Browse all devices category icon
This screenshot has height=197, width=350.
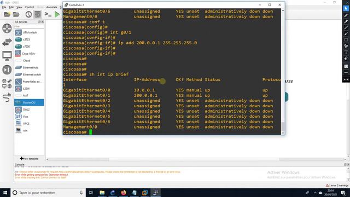[x=7, y=84]
